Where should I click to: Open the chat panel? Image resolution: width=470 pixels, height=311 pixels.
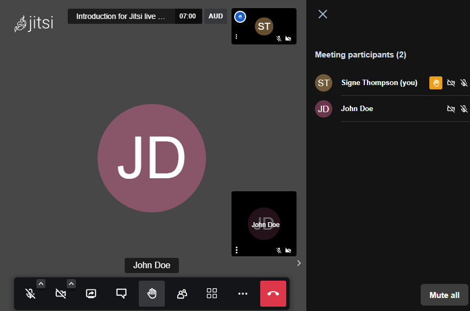tap(121, 294)
